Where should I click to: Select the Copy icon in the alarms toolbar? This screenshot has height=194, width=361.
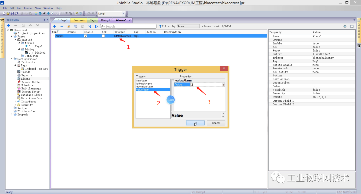pos(76,26)
